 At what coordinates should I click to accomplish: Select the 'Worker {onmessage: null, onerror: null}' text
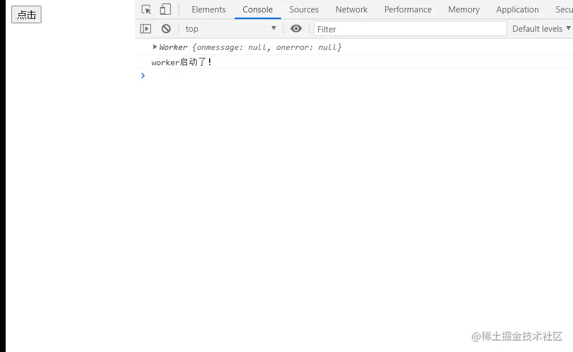[x=250, y=47]
